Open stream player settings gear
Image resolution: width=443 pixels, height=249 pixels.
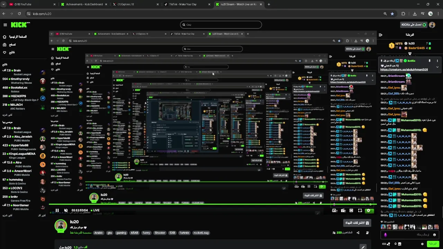(368, 210)
